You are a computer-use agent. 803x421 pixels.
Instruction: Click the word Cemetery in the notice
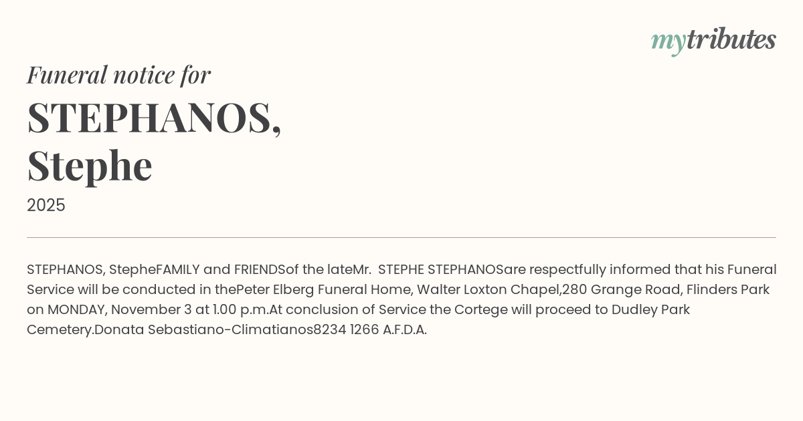click(58, 329)
